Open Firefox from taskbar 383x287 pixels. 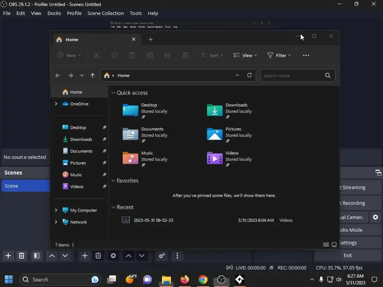point(185,280)
